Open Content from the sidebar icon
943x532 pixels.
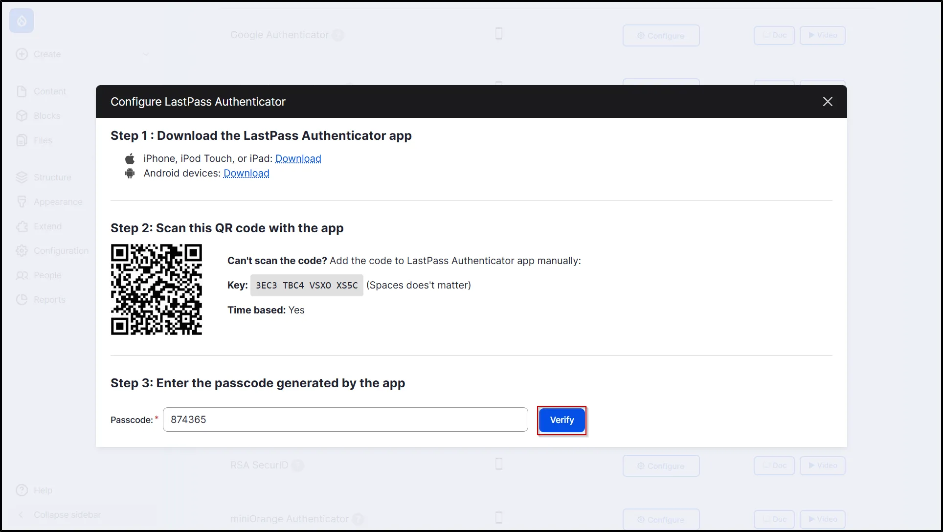tap(22, 91)
